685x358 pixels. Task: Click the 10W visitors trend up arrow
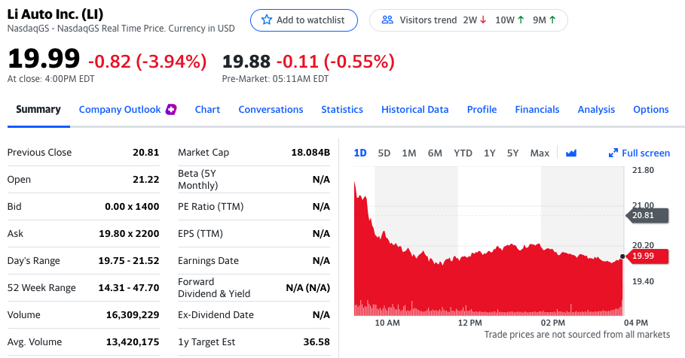pos(520,20)
